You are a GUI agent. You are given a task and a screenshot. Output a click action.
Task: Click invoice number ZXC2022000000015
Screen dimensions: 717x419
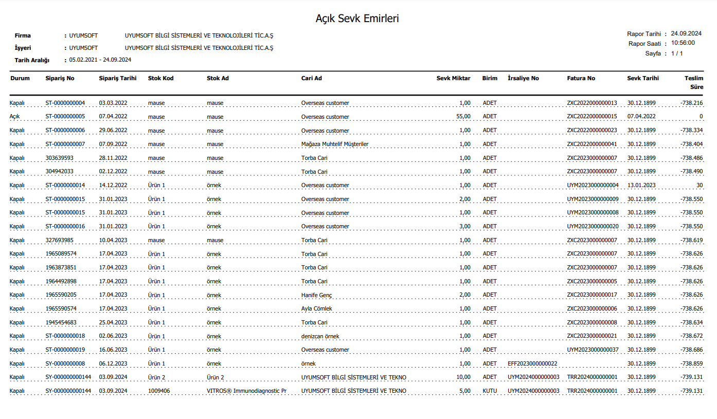(x=591, y=117)
